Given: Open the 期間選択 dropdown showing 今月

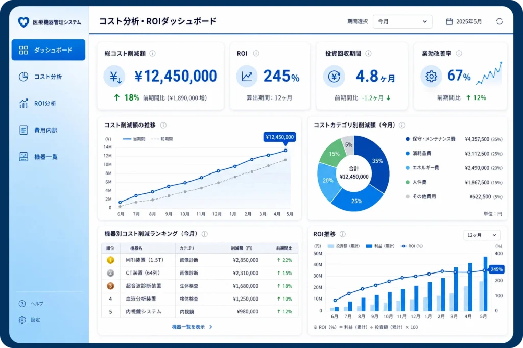Looking at the screenshot, I should (x=402, y=21).
